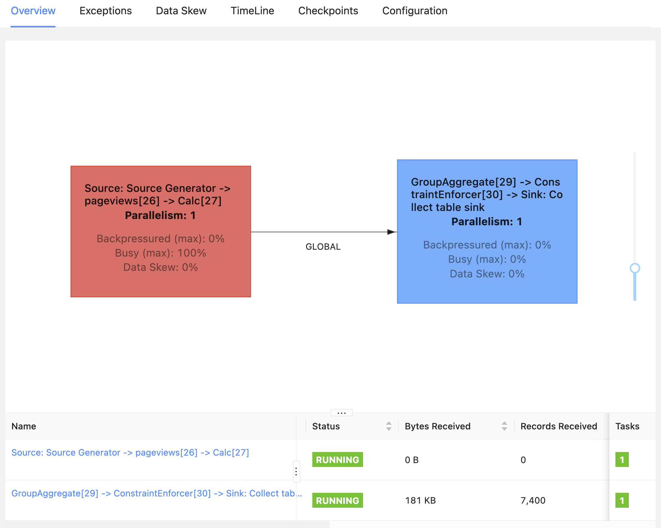Click the horizontal panel resize handle
The height and width of the screenshot is (528, 661).
(x=341, y=413)
